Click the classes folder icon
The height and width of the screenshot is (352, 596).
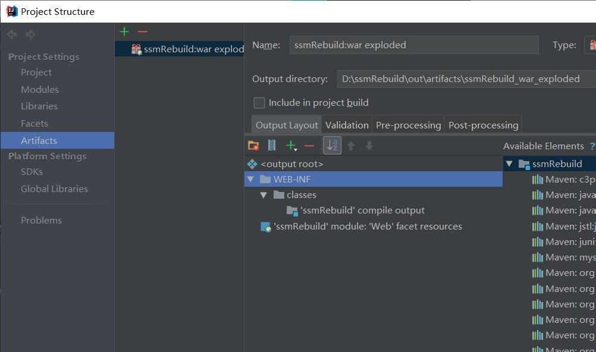(x=279, y=195)
